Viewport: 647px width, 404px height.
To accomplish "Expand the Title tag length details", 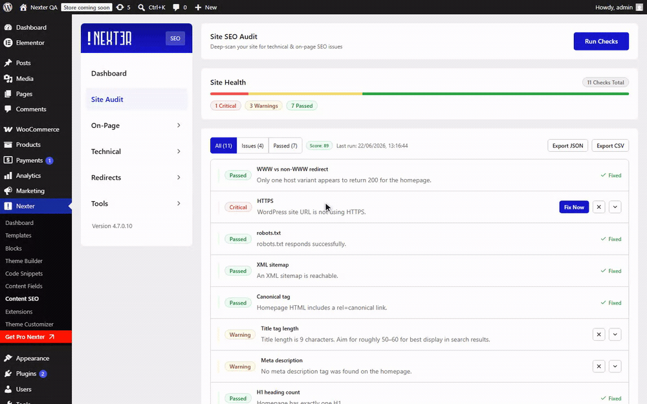I will pos(615,334).
